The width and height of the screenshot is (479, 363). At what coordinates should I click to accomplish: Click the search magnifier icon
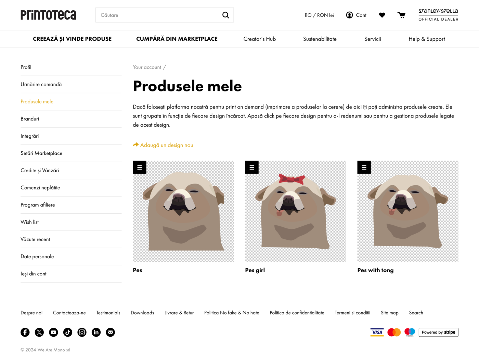(225, 15)
